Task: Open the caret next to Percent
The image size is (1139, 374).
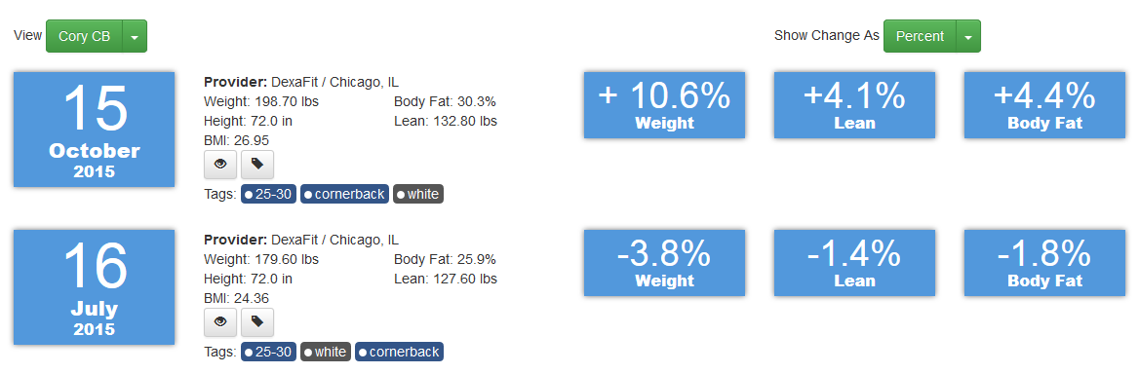Action: pos(968,36)
